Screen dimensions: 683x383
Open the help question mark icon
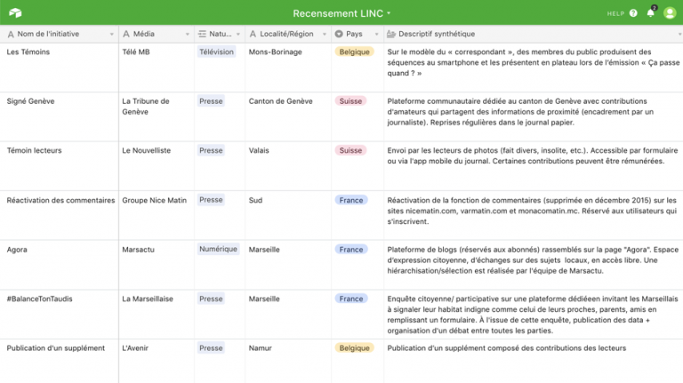click(x=633, y=13)
